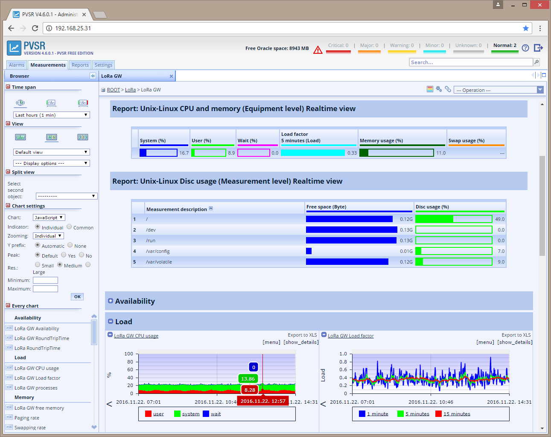
Task: Open the Zooming Individual dropdown
Action: (48, 236)
